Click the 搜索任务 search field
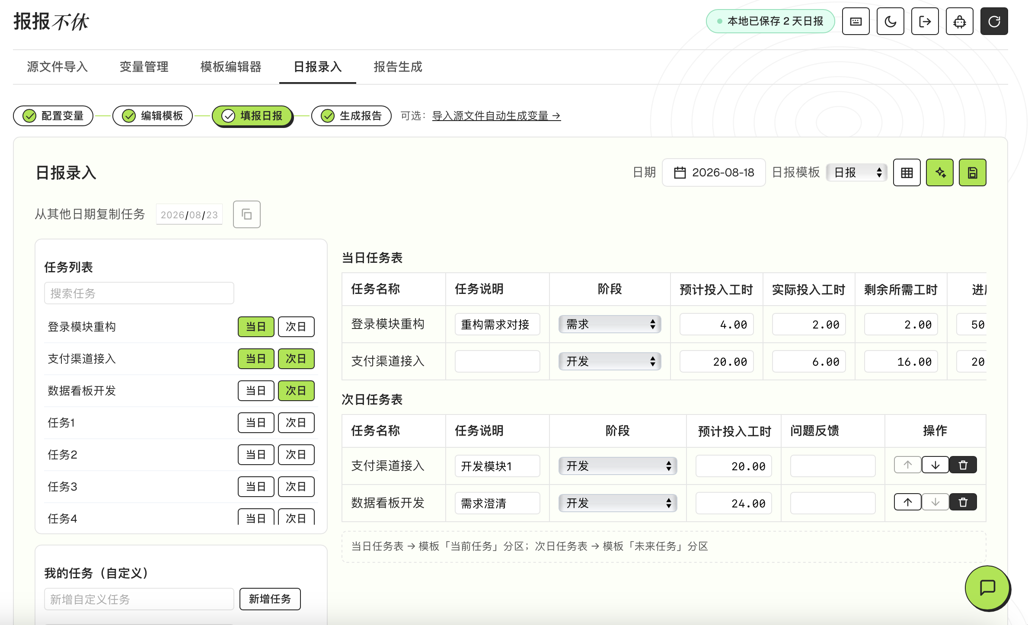This screenshot has height=625, width=1028. pos(139,293)
